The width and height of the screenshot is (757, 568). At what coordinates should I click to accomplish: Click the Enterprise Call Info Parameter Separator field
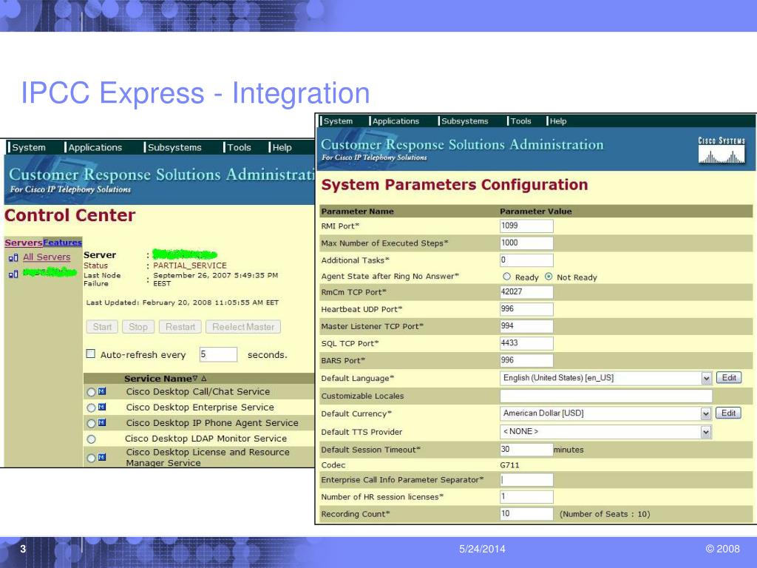pos(526,479)
